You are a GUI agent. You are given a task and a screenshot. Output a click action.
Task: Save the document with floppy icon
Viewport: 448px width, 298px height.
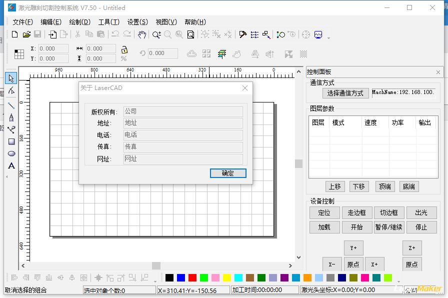37,34
